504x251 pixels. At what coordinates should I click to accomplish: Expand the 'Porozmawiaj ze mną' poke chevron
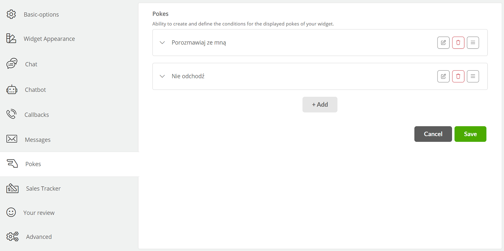click(162, 42)
